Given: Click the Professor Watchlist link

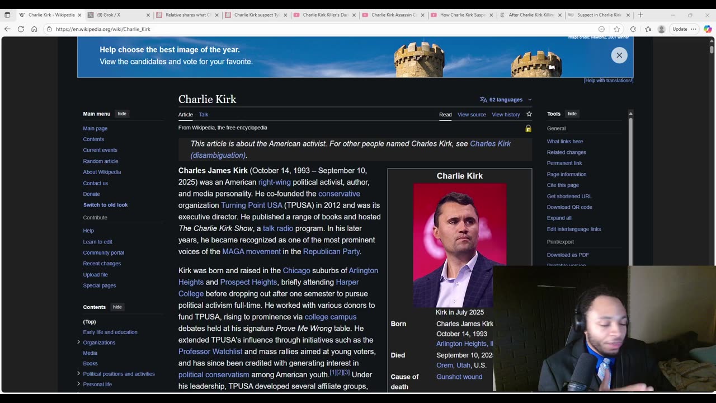Looking at the screenshot, I should (x=210, y=352).
